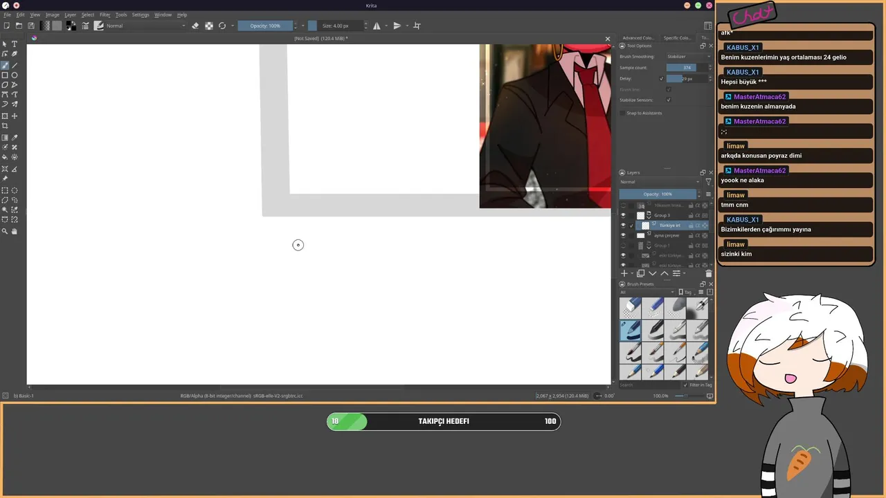This screenshot has height=498, width=886.
Task: Select the Text tool
Action: click(15, 44)
